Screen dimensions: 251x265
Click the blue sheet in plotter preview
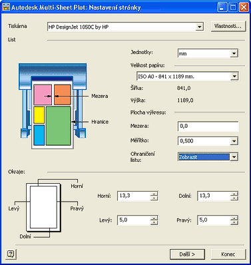pos(39,135)
